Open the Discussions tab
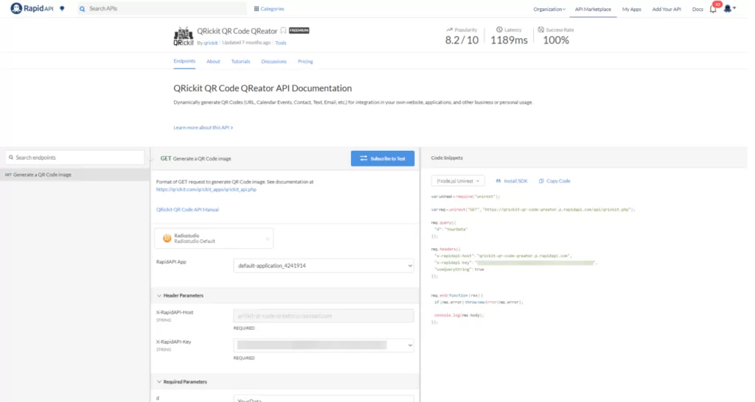 [274, 61]
